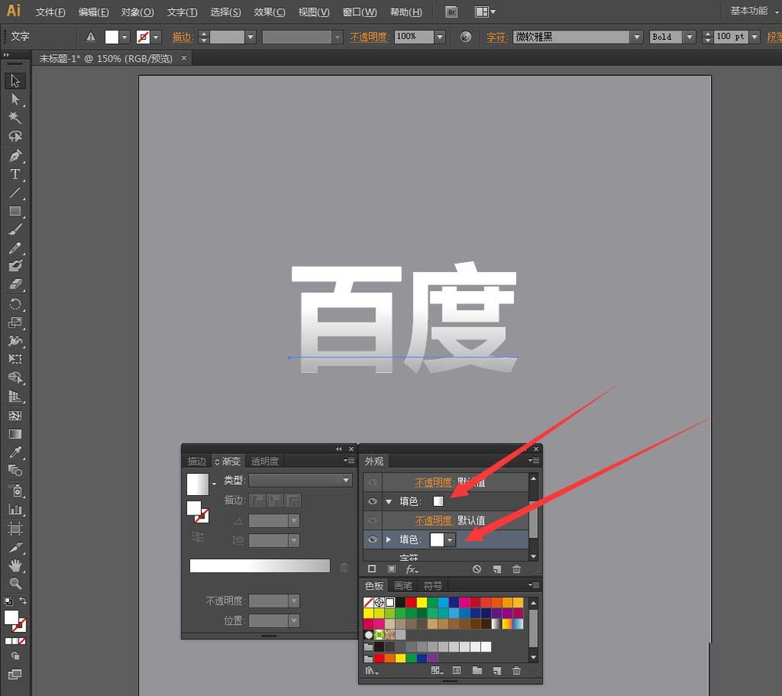The width and height of the screenshot is (782, 696).
Task: Open opacity dropdown in control bar
Action: coord(439,37)
